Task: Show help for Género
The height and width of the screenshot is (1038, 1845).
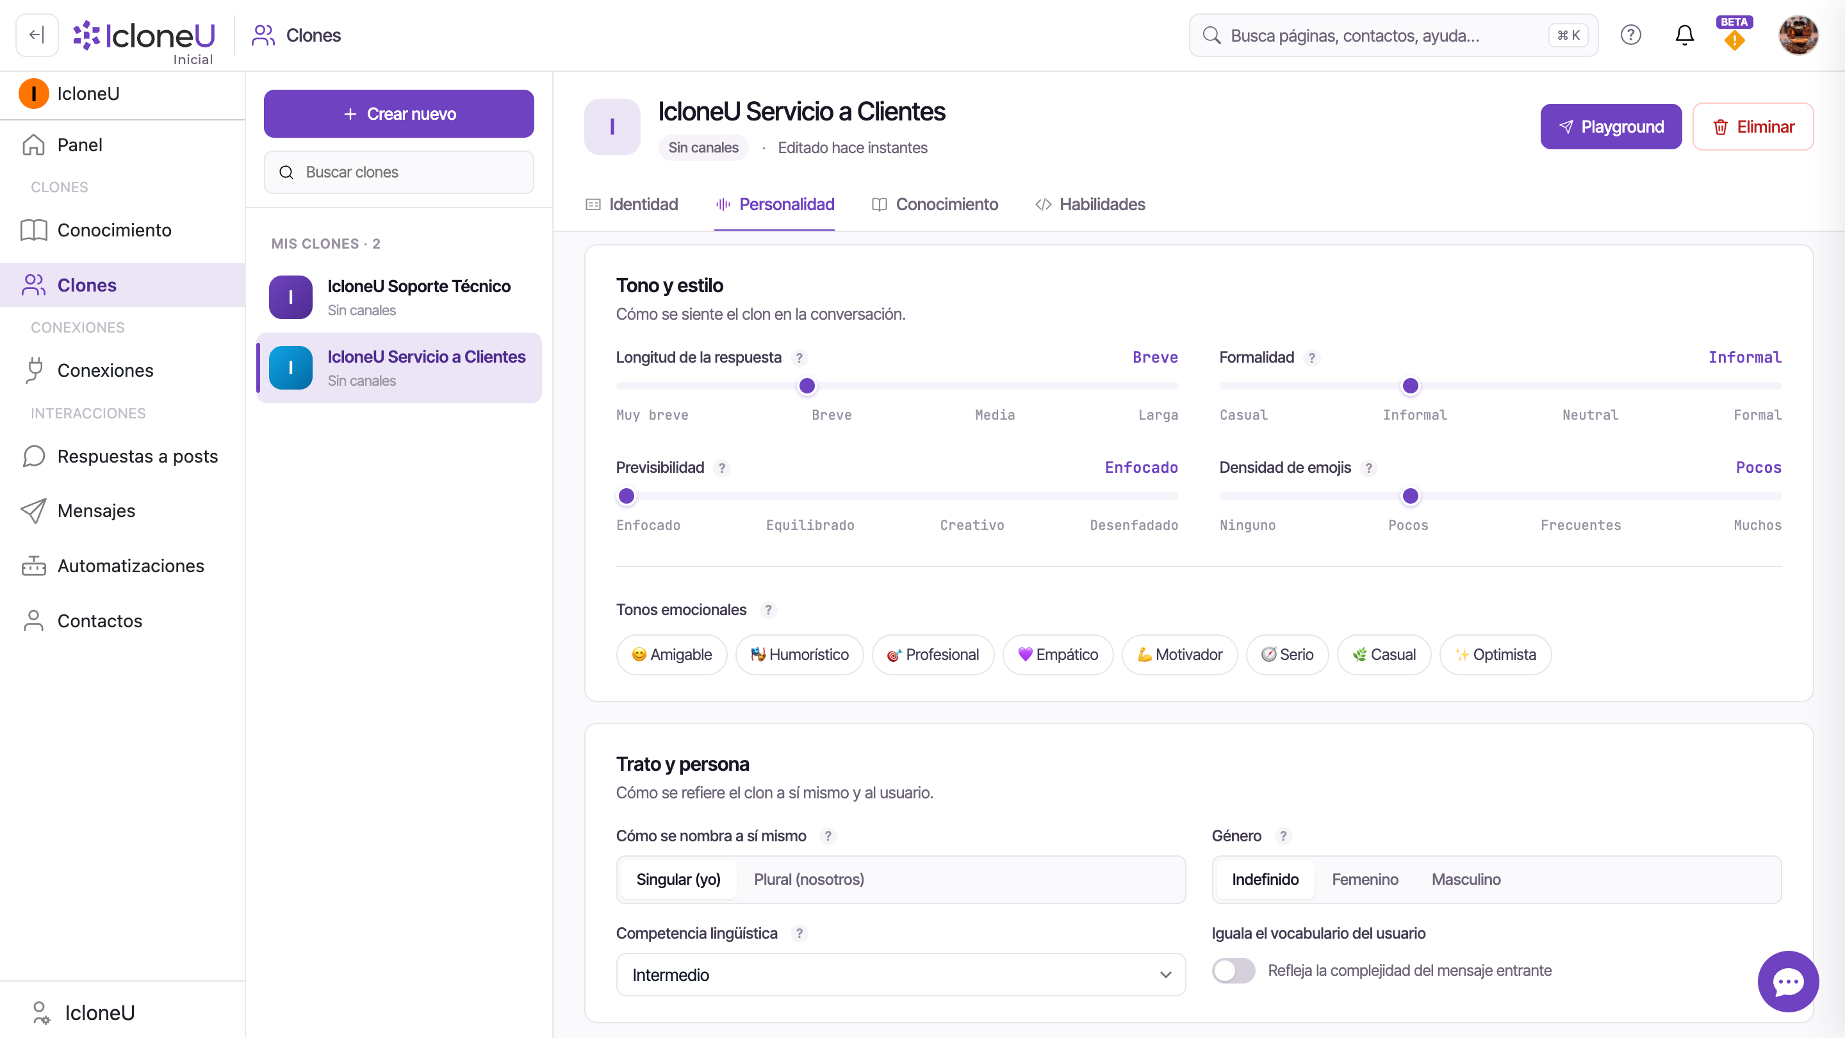Action: click(x=1283, y=836)
